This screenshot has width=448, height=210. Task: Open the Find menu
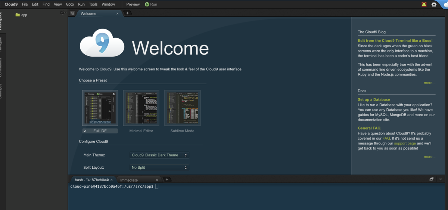[46, 4]
